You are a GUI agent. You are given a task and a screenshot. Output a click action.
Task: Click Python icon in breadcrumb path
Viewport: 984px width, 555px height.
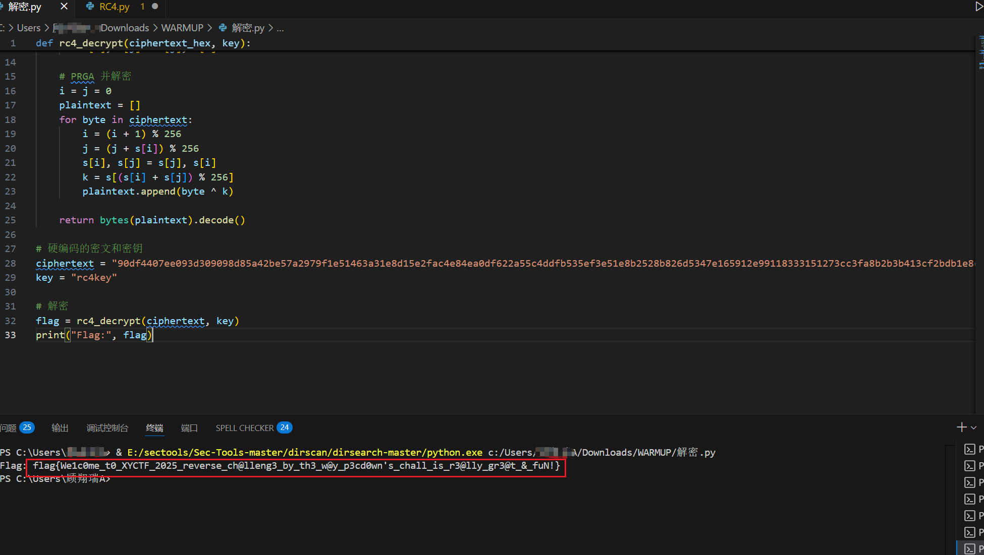[x=223, y=28]
